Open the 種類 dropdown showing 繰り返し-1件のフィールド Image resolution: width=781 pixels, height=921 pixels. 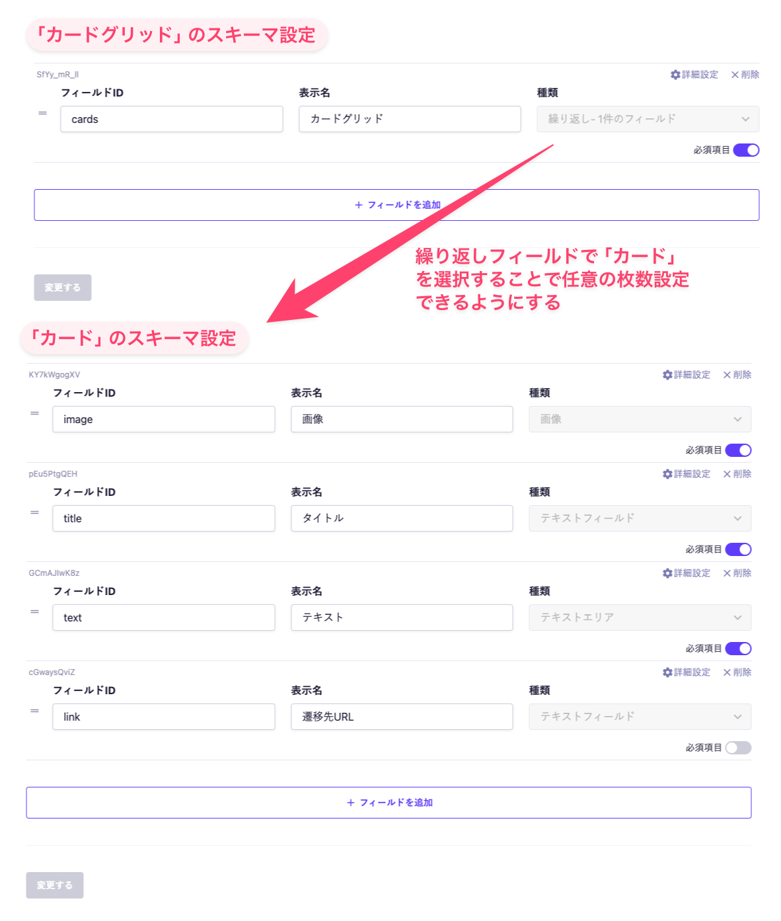coord(648,119)
